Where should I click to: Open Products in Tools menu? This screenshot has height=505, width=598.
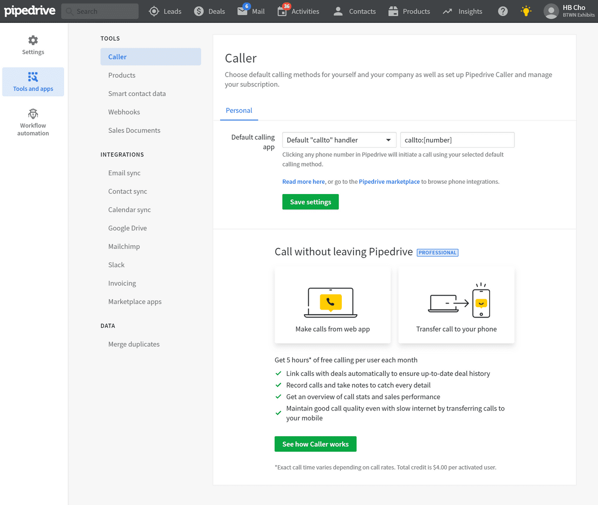122,75
